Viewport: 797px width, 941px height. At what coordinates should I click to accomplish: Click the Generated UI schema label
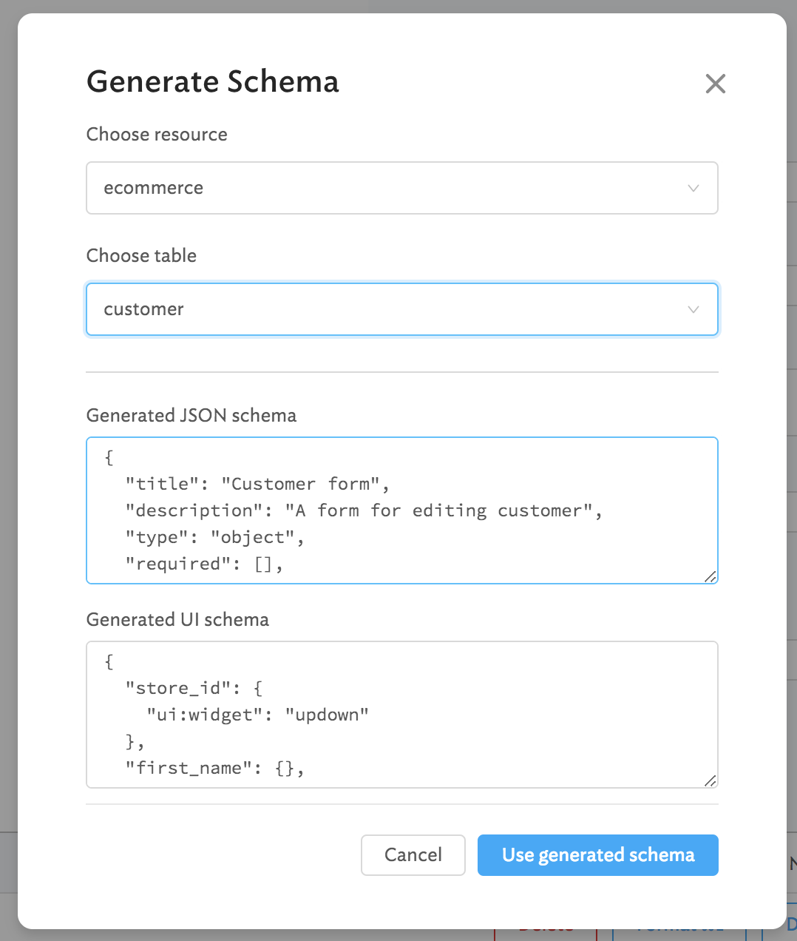[x=177, y=620]
